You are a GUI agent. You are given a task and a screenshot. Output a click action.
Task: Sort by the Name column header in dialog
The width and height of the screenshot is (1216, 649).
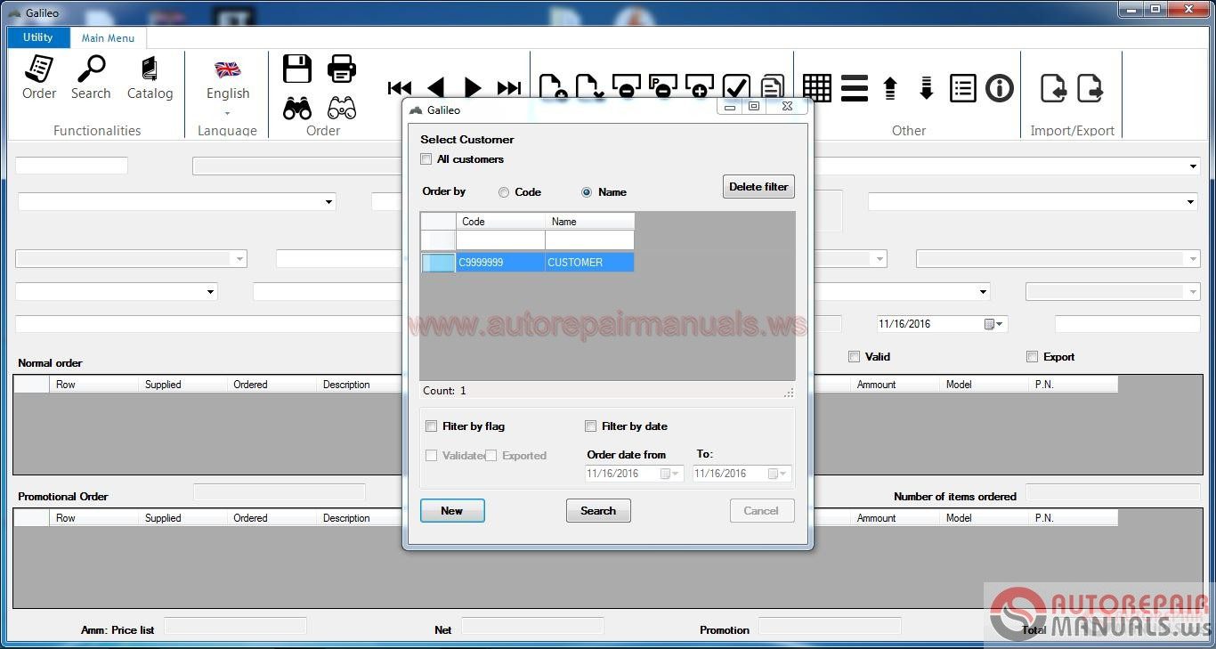tap(589, 222)
